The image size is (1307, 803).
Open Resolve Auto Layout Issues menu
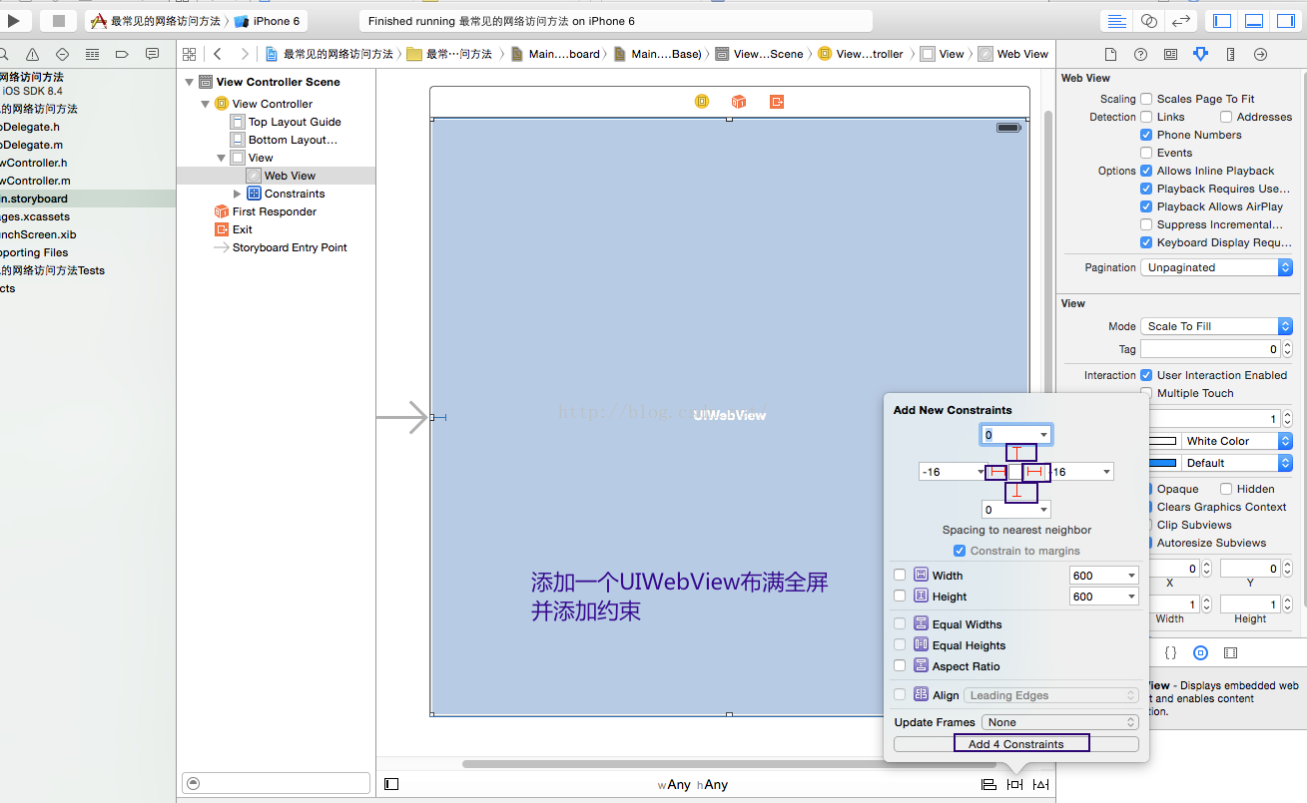pyautogui.click(x=1041, y=784)
